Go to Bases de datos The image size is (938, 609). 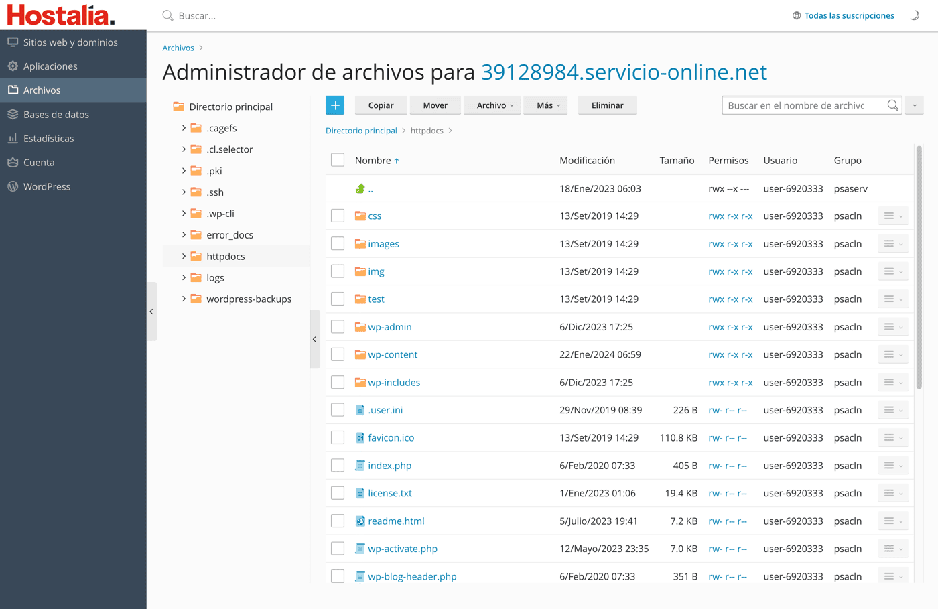[x=73, y=115]
